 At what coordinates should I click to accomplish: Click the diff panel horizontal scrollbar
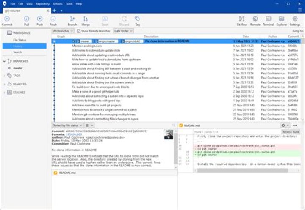click(x=242, y=170)
